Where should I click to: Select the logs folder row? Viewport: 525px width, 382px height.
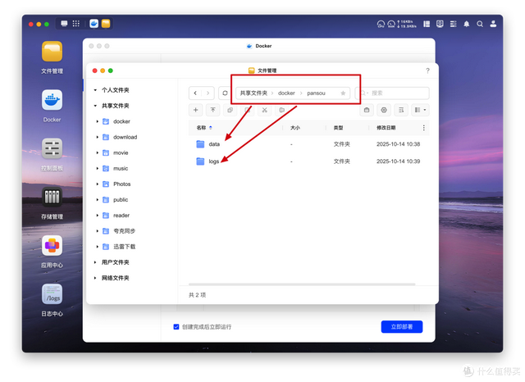(x=308, y=161)
